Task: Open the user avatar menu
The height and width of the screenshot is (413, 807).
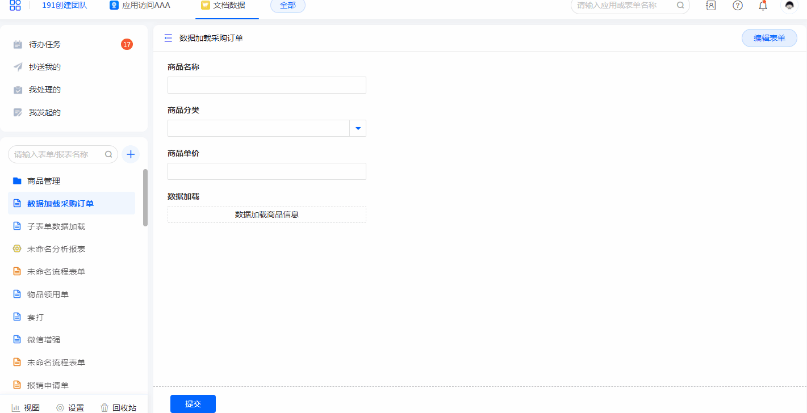Action: 789,6
